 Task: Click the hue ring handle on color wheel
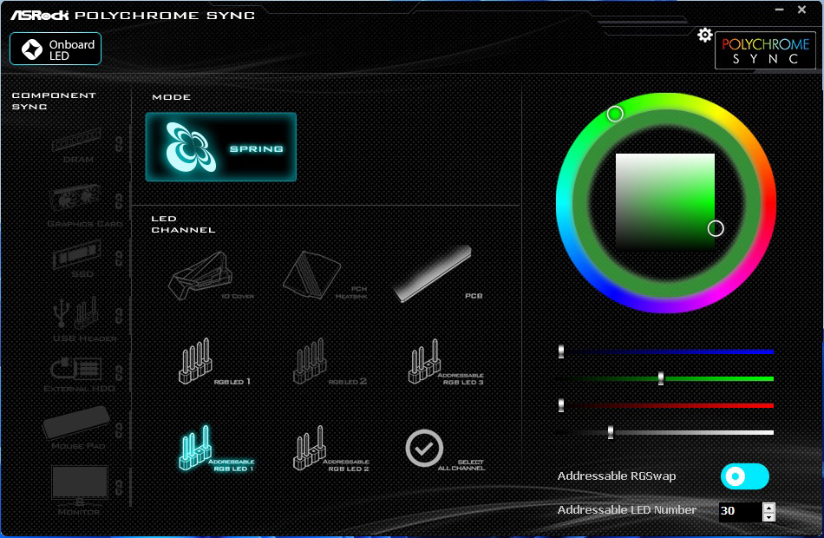pyautogui.click(x=615, y=114)
